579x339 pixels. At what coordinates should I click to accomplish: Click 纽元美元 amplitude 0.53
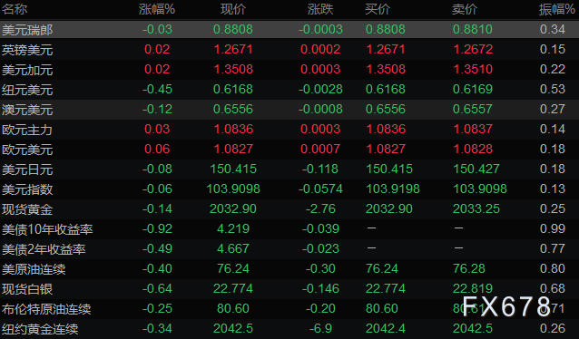tap(553, 89)
